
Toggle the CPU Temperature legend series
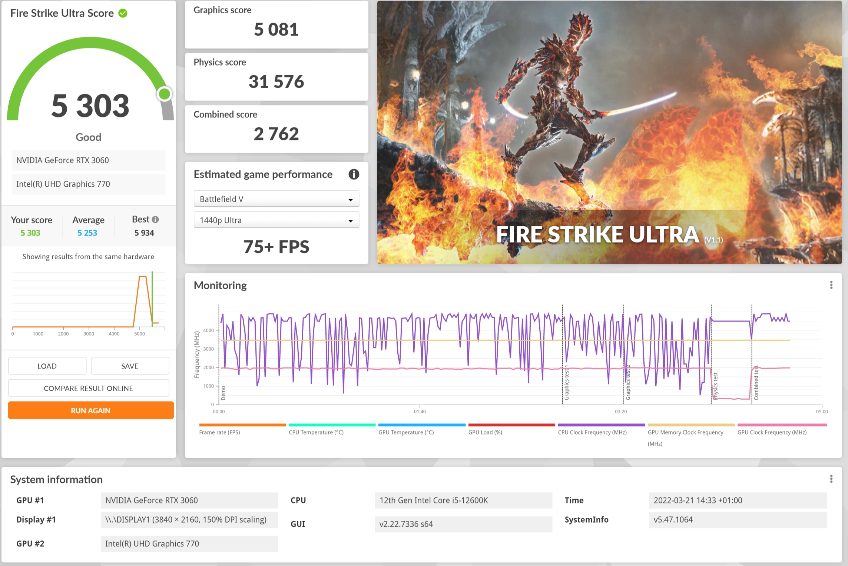(316, 432)
